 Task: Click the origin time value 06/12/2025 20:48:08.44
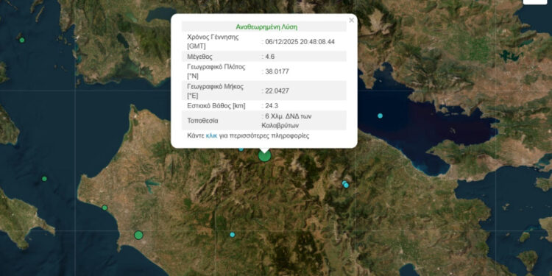300,41
